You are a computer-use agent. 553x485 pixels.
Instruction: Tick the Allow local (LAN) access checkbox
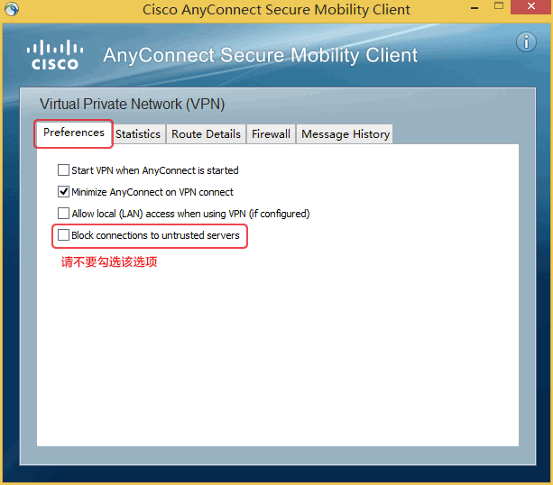(x=63, y=214)
